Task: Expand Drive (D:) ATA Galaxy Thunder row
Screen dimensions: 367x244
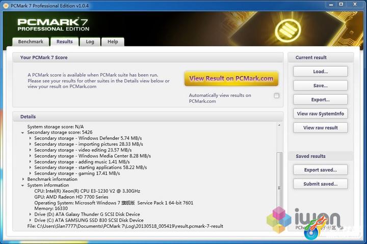Action: coord(30,214)
